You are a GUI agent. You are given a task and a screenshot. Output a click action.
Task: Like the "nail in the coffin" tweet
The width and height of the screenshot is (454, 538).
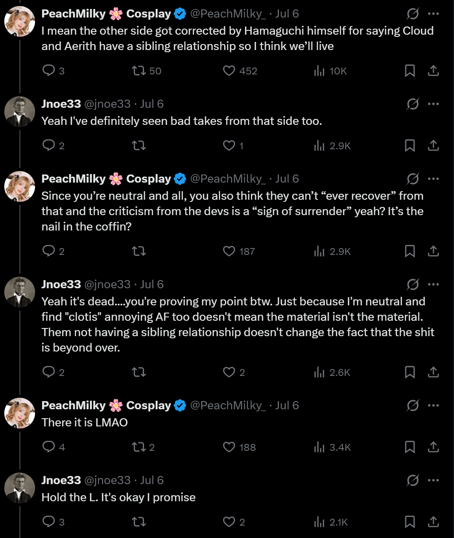(x=239, y=251)
